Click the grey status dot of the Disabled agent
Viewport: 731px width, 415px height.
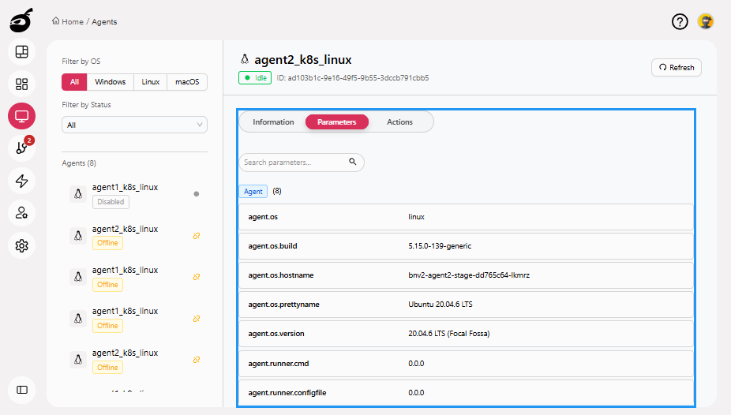(197, 194)
